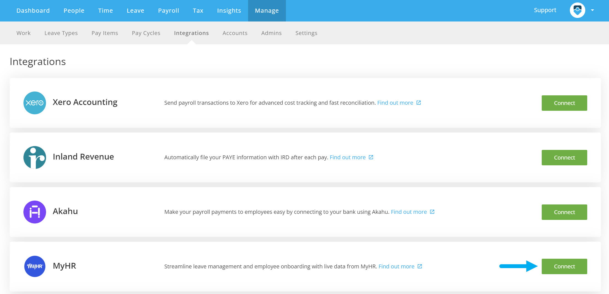Click external link icon in Xero row
Viewport: 609px width, 294px height.
pyautogui.click(x=418, y=103)
